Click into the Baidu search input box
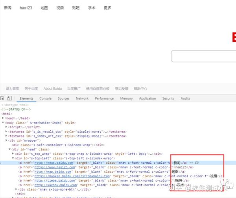The height and width of the screenshot is (198, 236). [203, 56]
